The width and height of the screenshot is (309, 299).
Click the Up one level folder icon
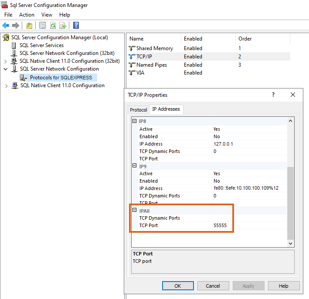click(x=29, y=25)
